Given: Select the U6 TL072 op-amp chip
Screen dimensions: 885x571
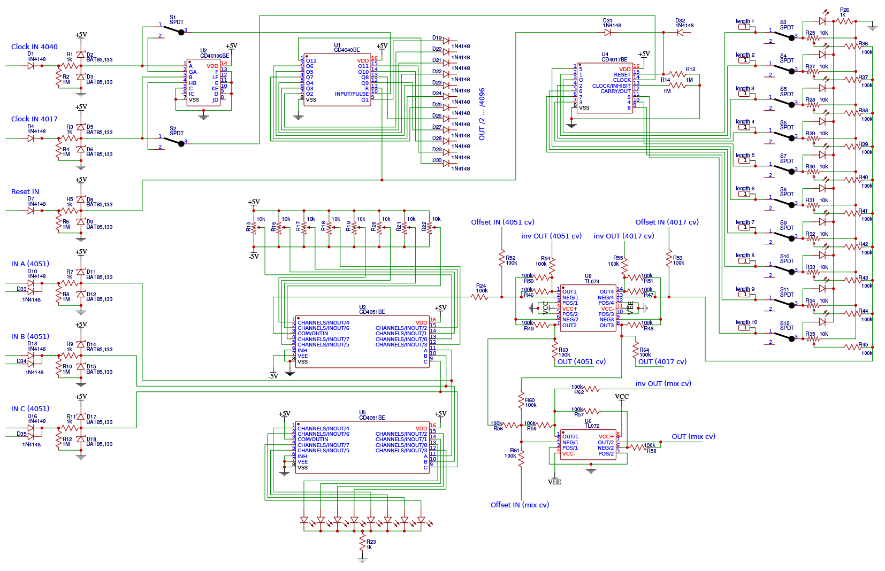Looking at the screenshot, I should click(588, 445).
